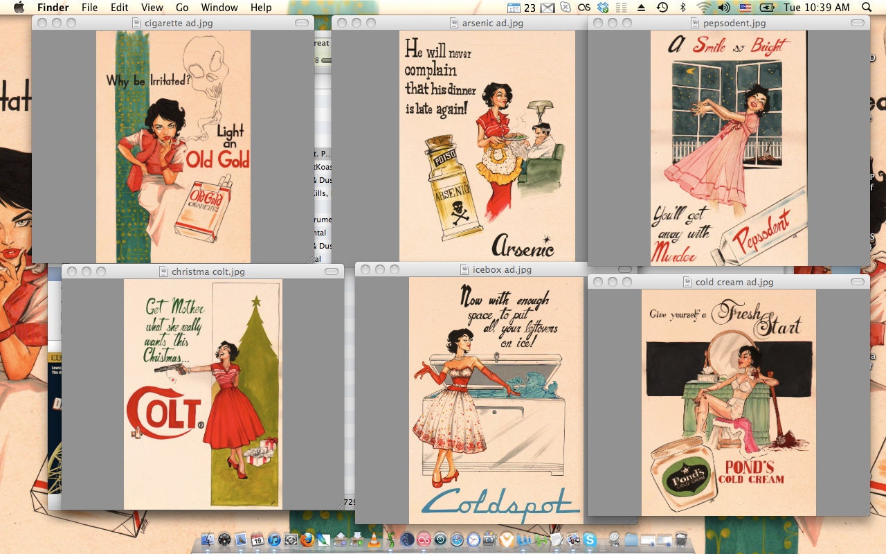Click the pepsodent.jpg window title

734,23
